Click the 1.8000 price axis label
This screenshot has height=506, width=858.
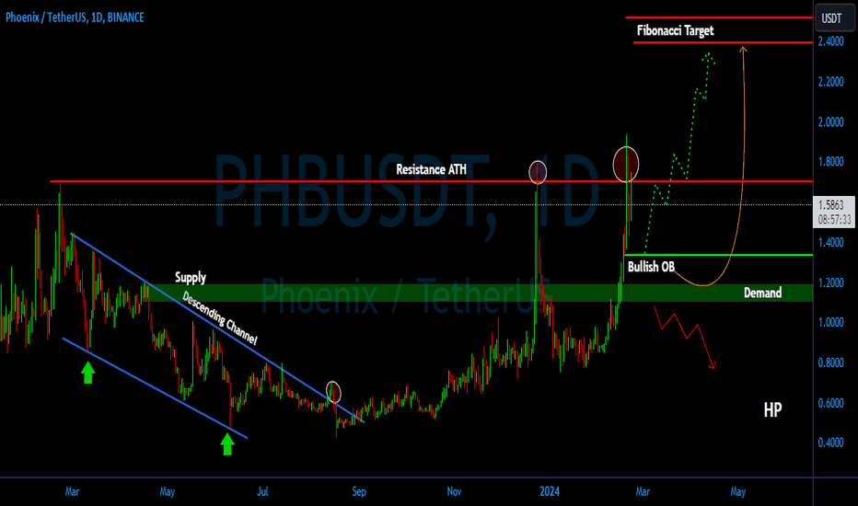pyautogui.click(x=830, y=161)
